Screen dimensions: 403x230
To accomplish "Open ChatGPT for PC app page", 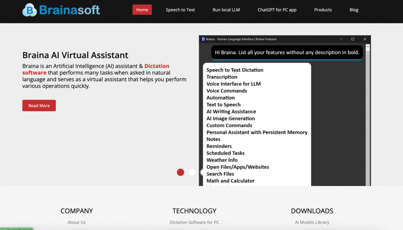I will (277, 10).
